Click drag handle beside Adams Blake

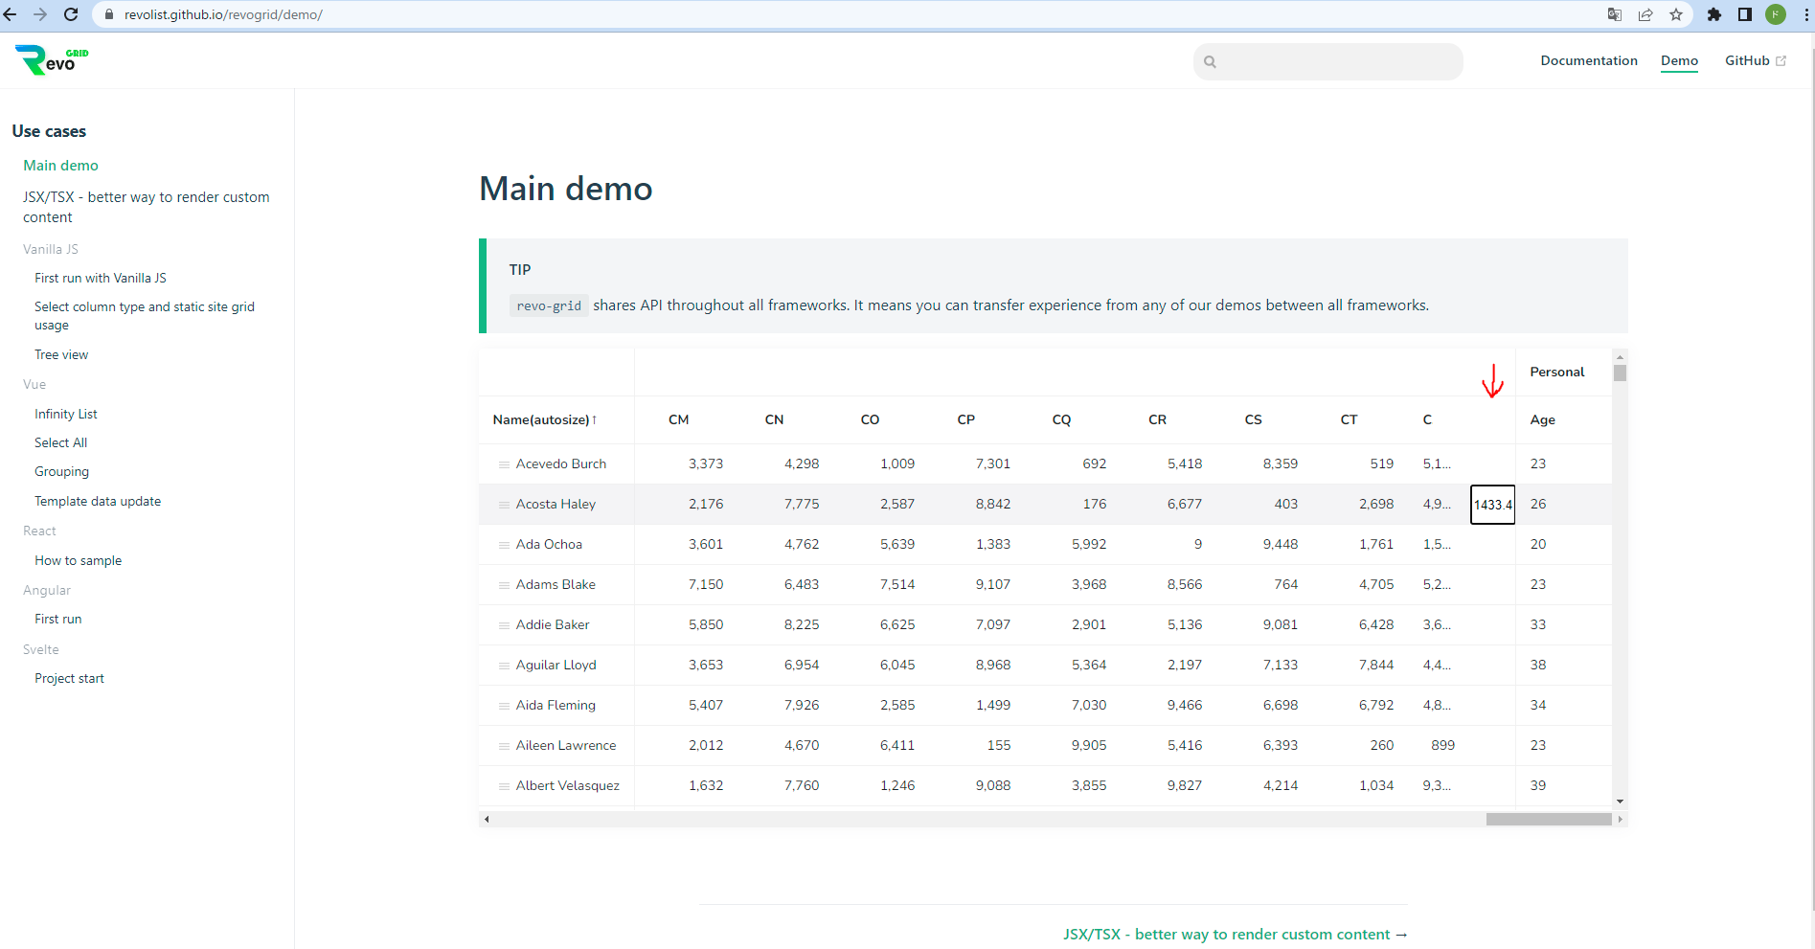504,585
